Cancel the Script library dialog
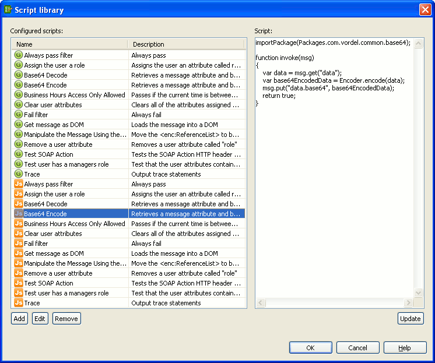The width and height of the screenshot is (435, 363). click(357, 347)
